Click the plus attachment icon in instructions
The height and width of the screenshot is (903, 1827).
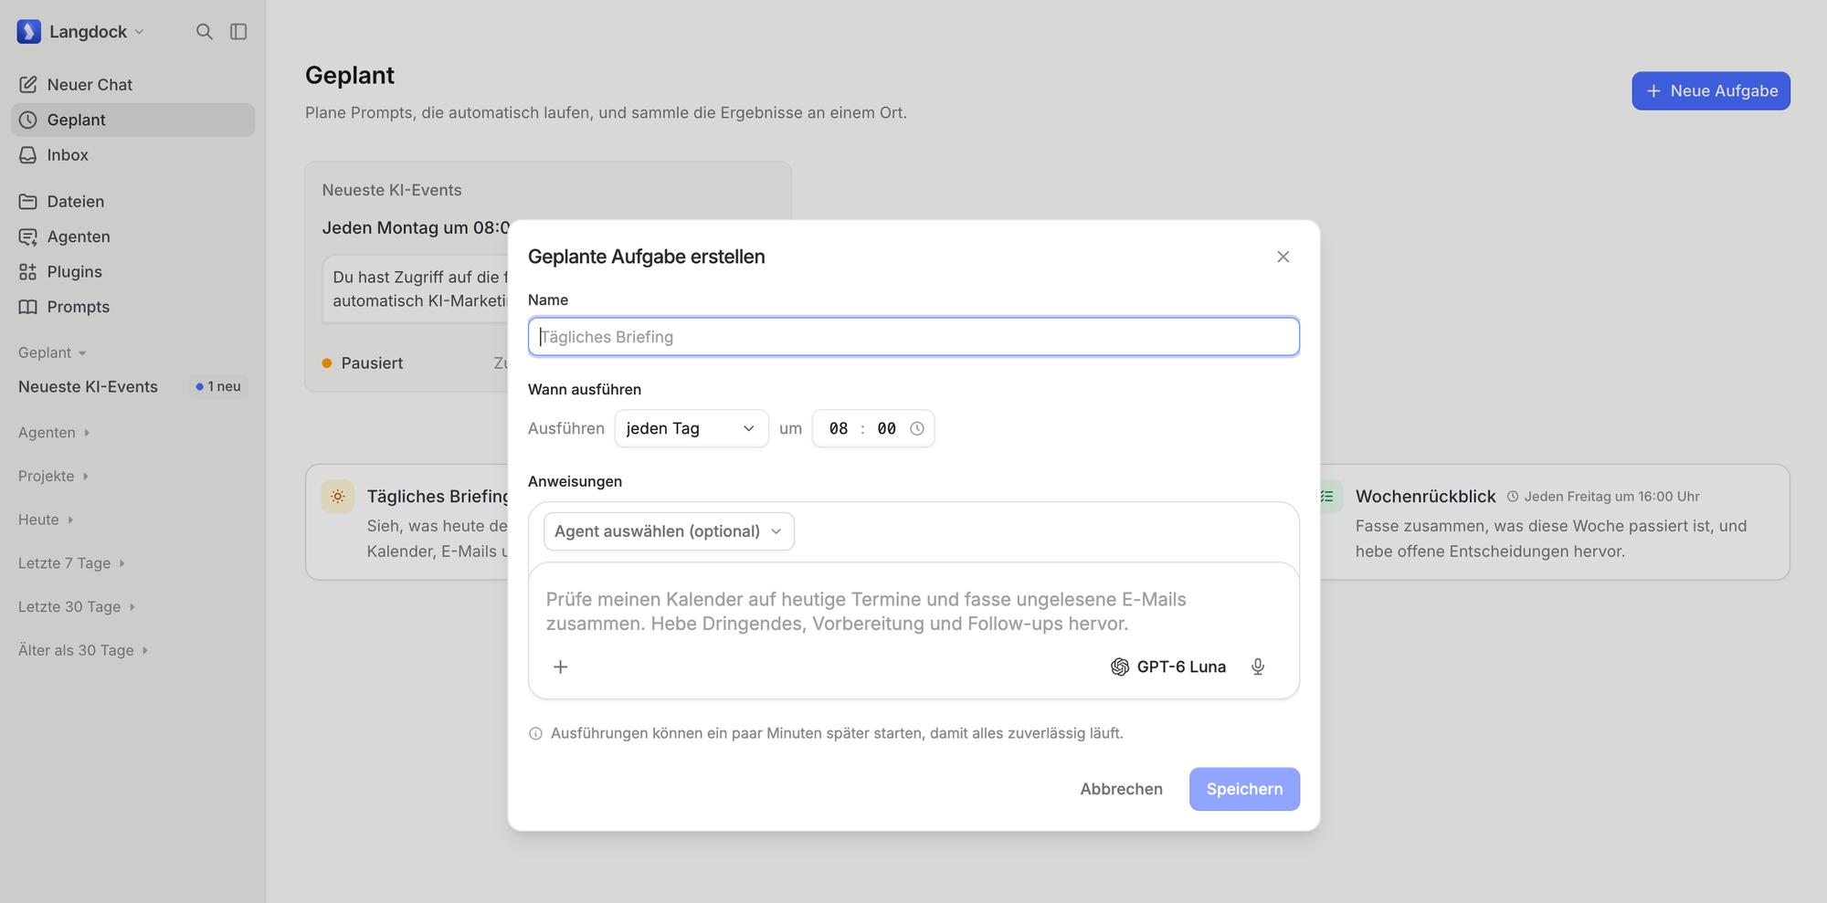561,667
